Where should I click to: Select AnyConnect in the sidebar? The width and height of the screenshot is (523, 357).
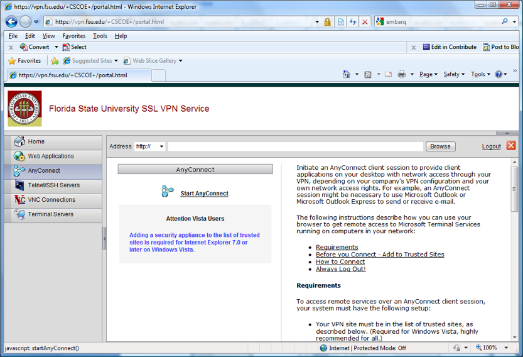(x=53, y=171)
